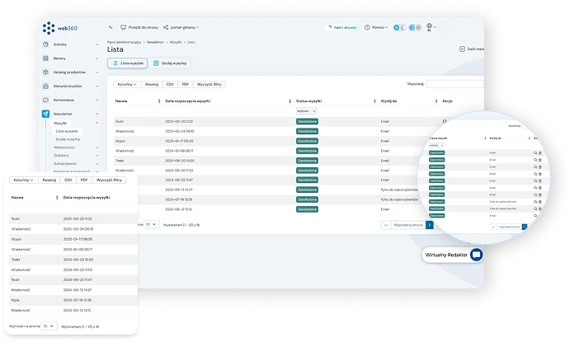Click the globe language icon in header
The image size is (574, 342).
pos(430,27)
